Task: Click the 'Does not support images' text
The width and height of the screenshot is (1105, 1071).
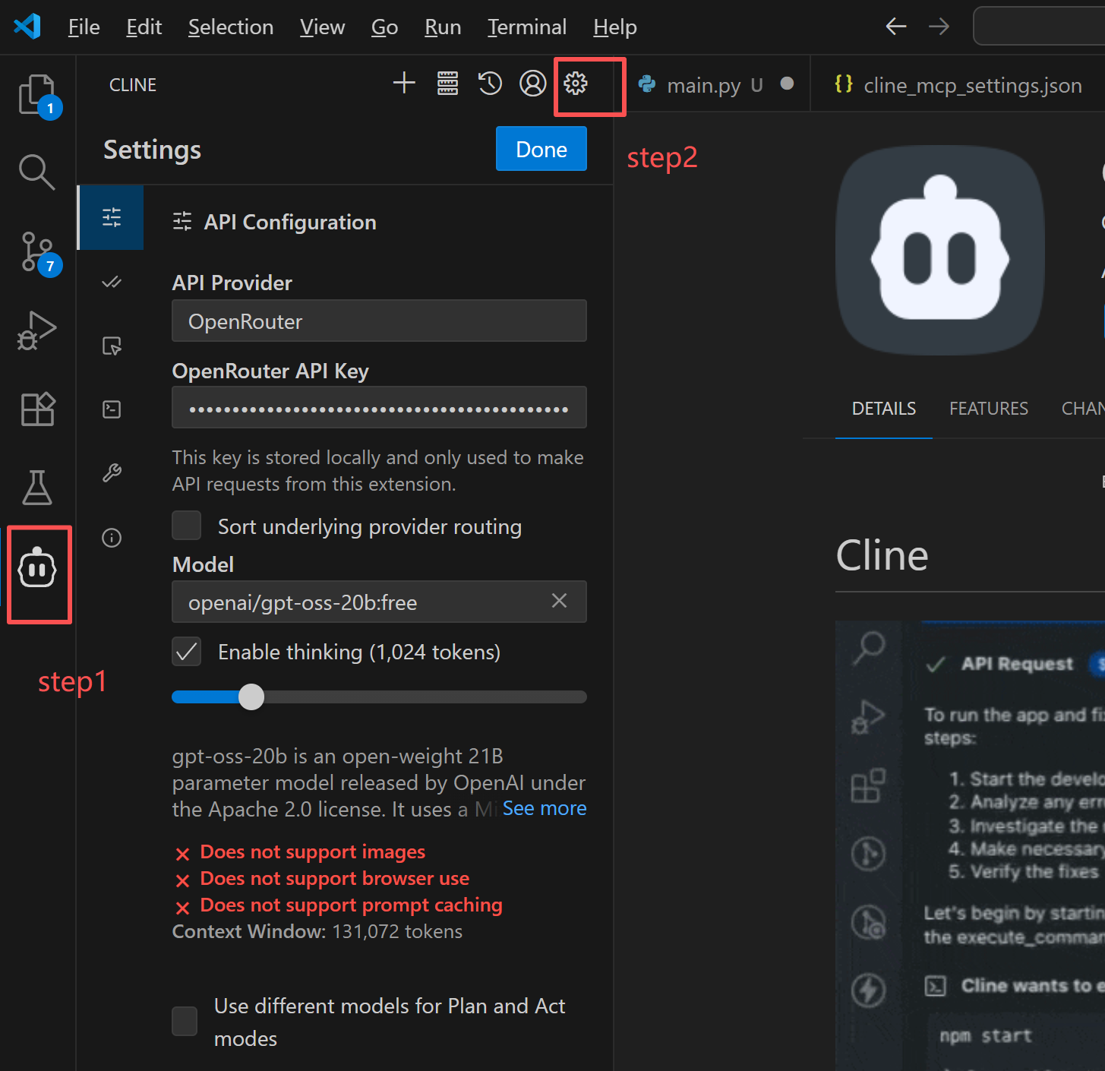Action: click(312, 851)
